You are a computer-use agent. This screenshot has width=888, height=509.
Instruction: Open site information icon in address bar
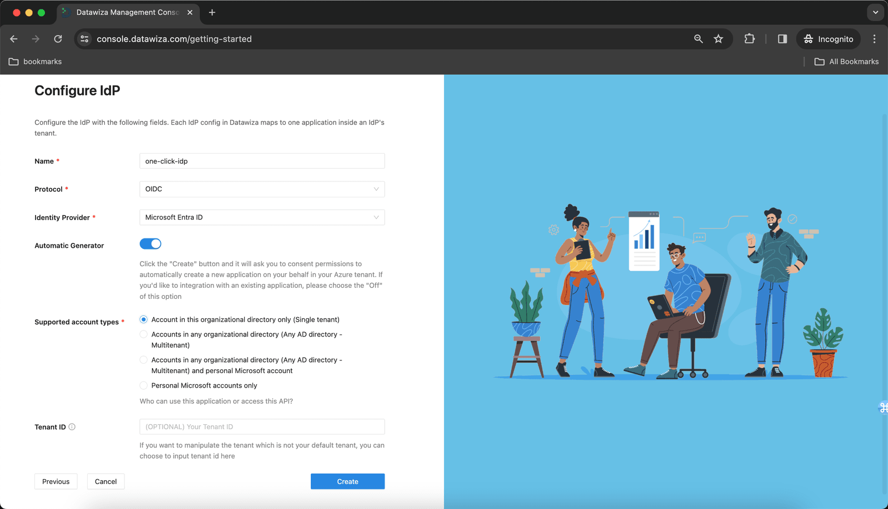coord(84,39)
